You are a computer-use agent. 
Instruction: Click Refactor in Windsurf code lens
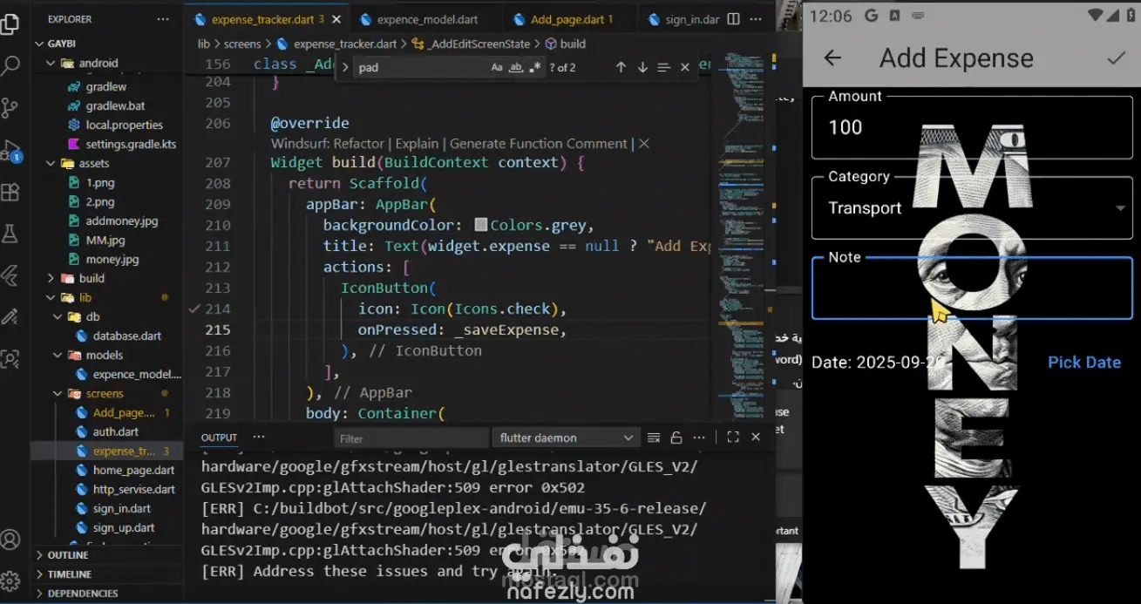[x=358, y=144]
